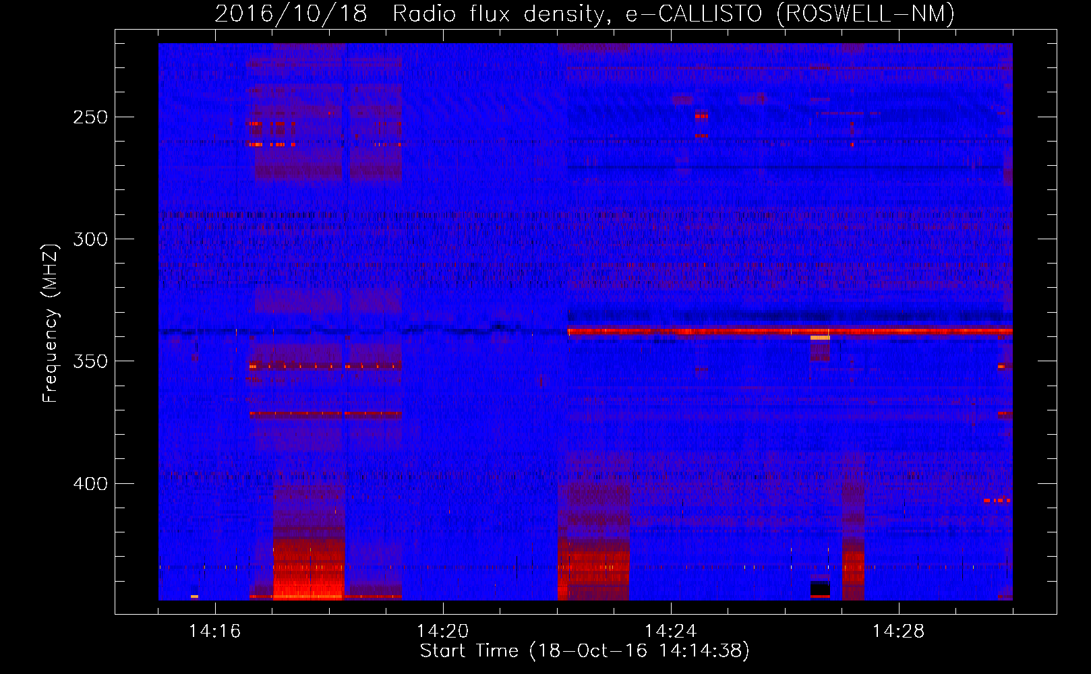The image size is (1091, 674).
Task: Click the 'Start Time (18-Oct-16 14:14:38)' label
Action: tap(585, 651)
